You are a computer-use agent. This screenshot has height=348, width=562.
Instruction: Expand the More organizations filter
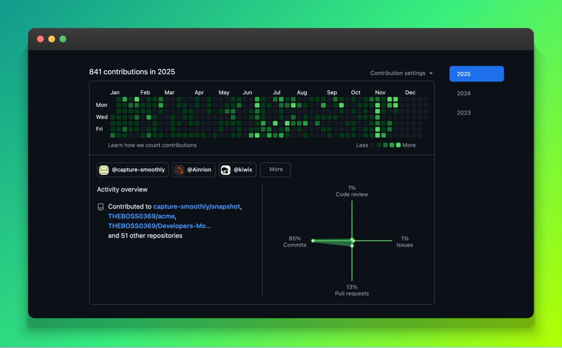click(275, 170)
